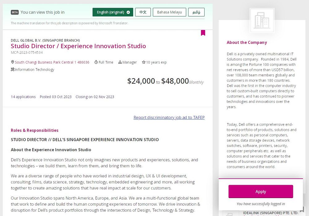Click the hierarchy icon beside Manager
The height and width of the screenshot is (216, 309).
click(x=120, y=62)
